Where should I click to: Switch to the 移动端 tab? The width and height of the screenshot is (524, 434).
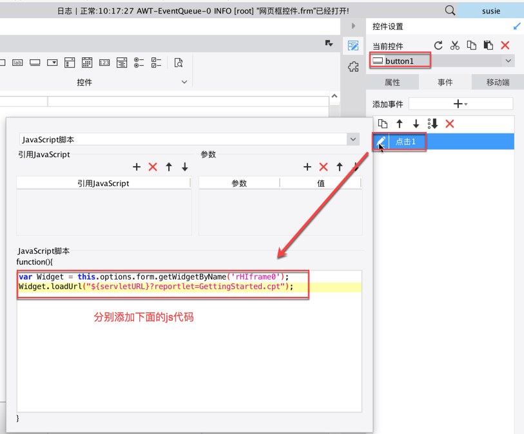498,82
